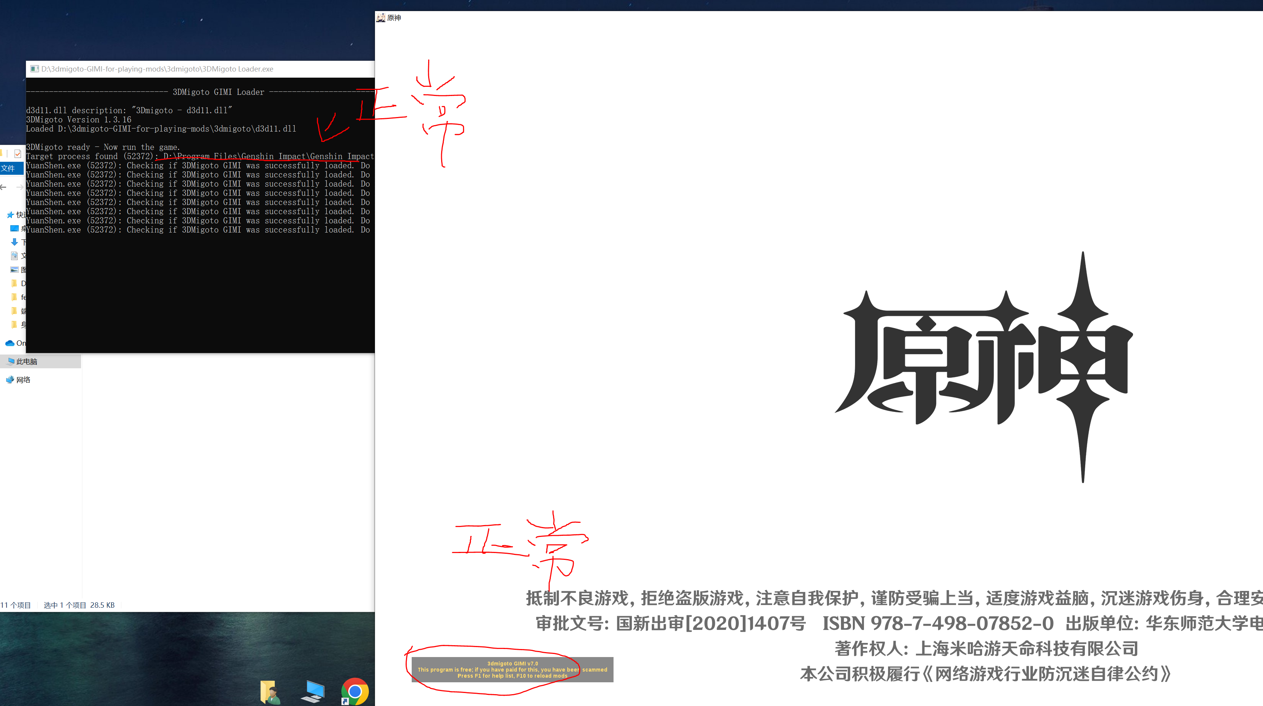Viewport: 1263px width, 706px height.
Task: Select 网络 in the Explorer navigation pane
Action: [x=19, y=380]
